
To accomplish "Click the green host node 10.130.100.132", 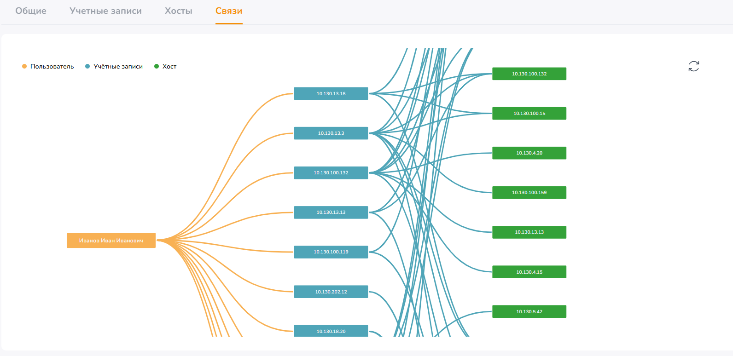I will coord(529,74).
